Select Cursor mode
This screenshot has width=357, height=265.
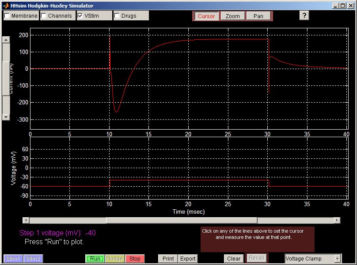click(206, 16)
